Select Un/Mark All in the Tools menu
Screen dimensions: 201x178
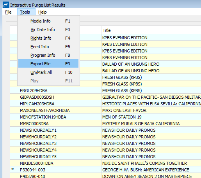point(48,72)
